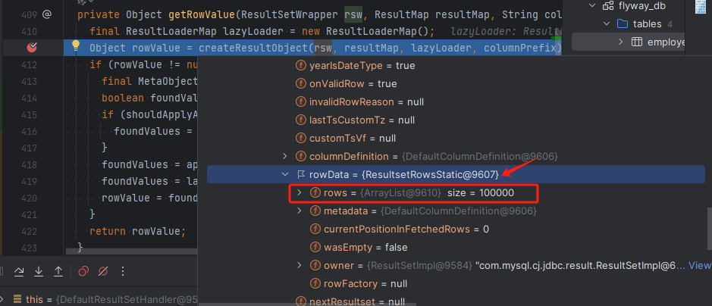Toggle the breakpoint on line 411
Image resolution: width=712 pixels, height=306 pixels.
point(32,47)
